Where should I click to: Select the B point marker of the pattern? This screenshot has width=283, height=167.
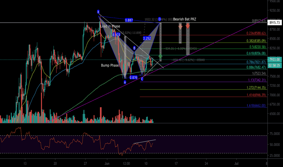coord(134,48)
